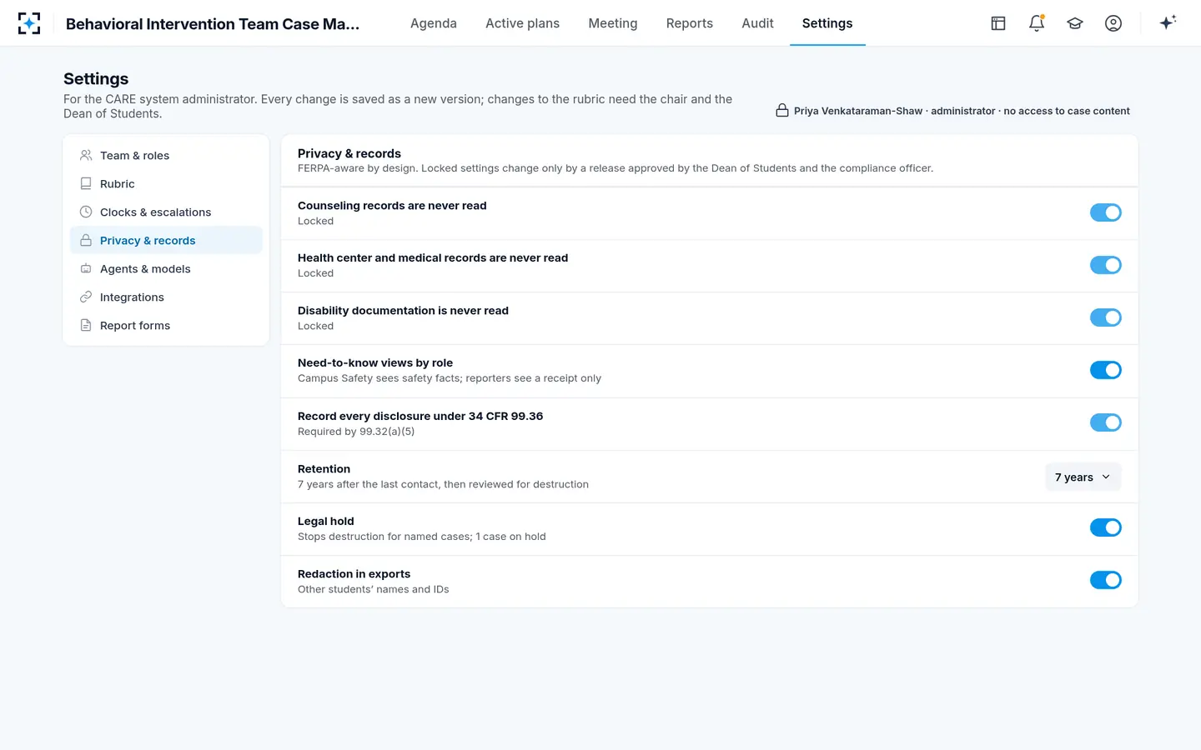1201x750 pixels.
Task: Open the AI sparkle assistant icon
Action: [x=1168, y=22]
